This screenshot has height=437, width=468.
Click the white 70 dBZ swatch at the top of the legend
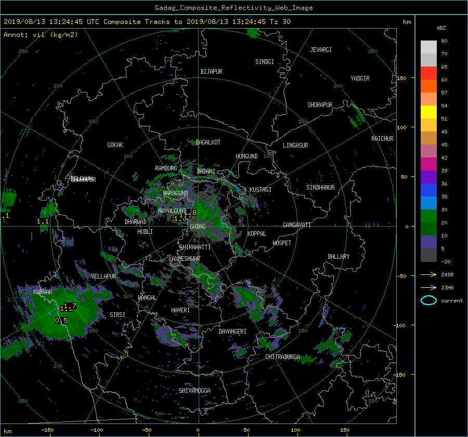click(x=428, y=47)
